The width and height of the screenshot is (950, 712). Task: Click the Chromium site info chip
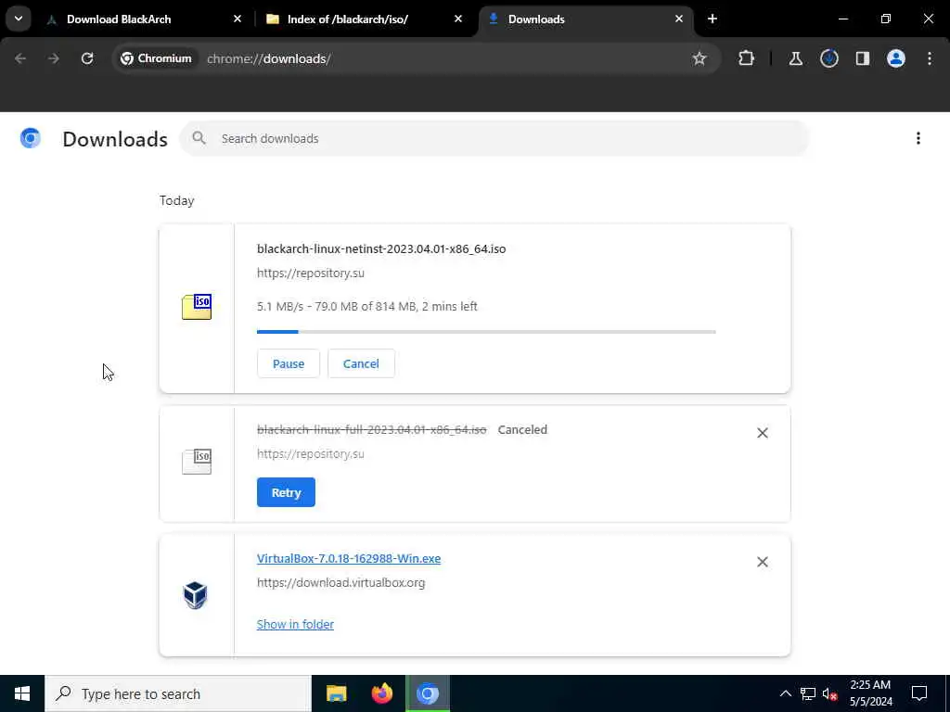[156, 58]
